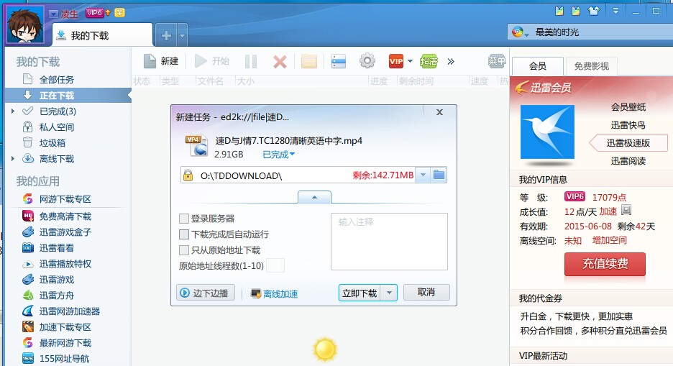
Task: Select 正在下载 in sidebar
Action: click(57, 95)
